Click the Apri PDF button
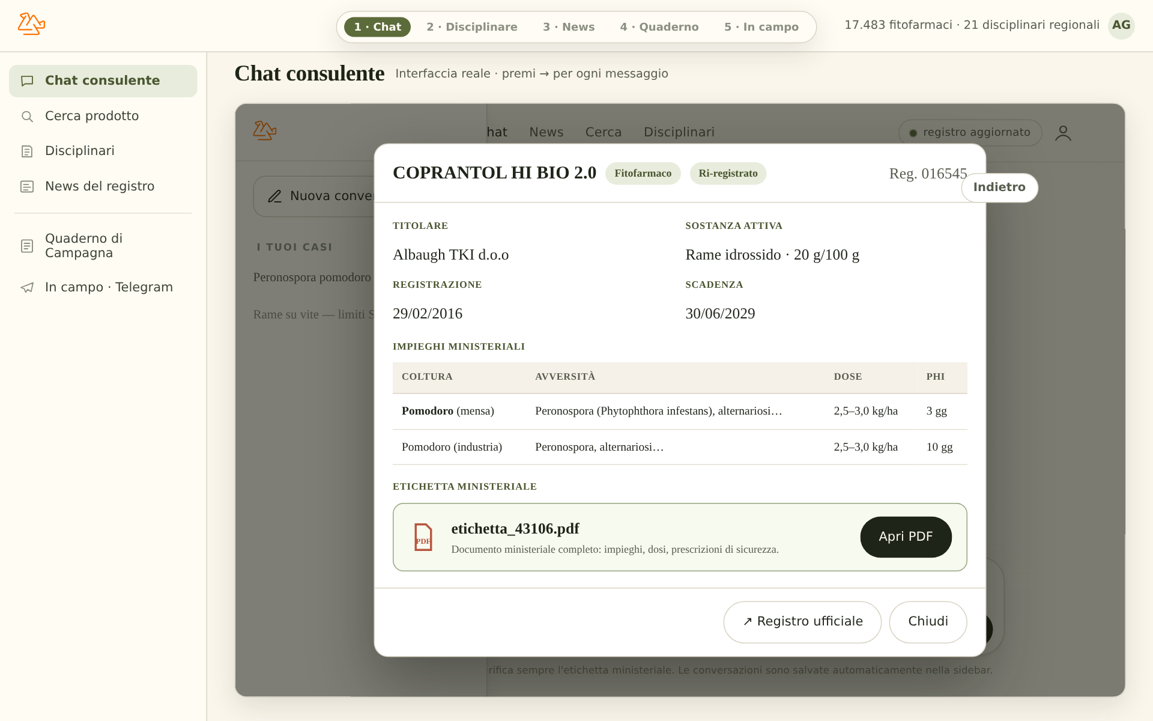1153x721 pixels. (x=906, y=537)
